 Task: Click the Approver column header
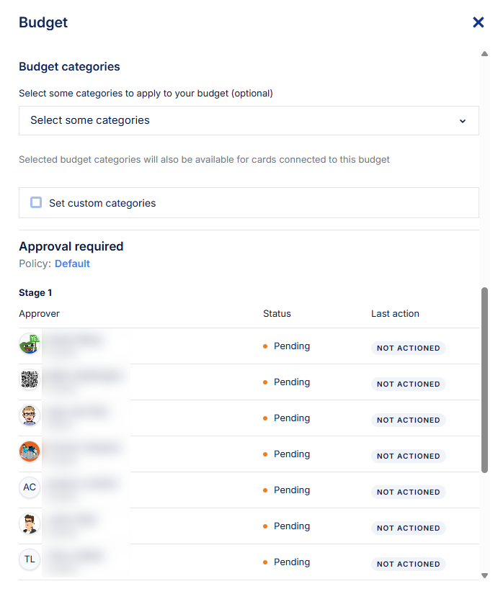click(x=39, y=314)
